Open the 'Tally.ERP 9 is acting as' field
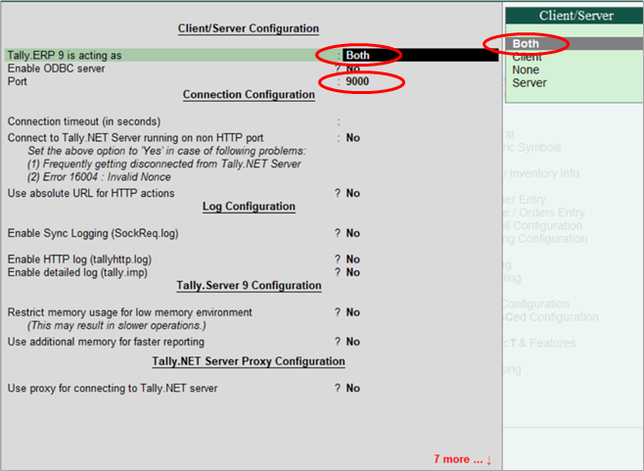 420,55
